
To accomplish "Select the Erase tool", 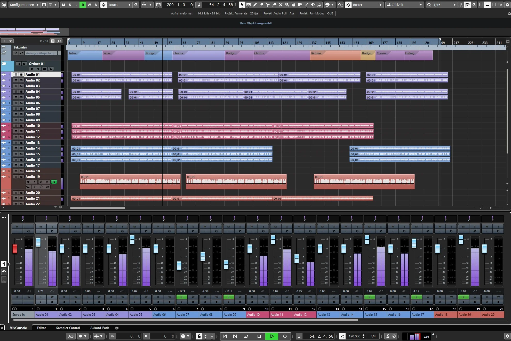I will 261,5.
